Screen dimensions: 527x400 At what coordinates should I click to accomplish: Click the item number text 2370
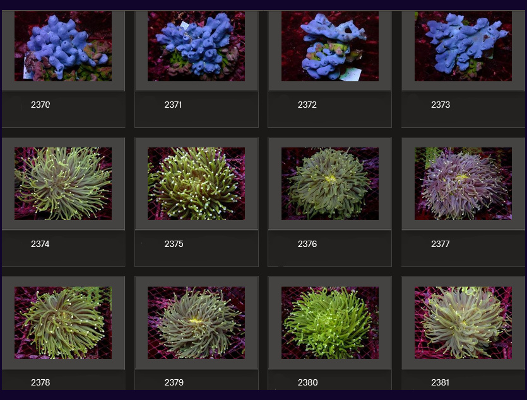(x=40, y=105)
